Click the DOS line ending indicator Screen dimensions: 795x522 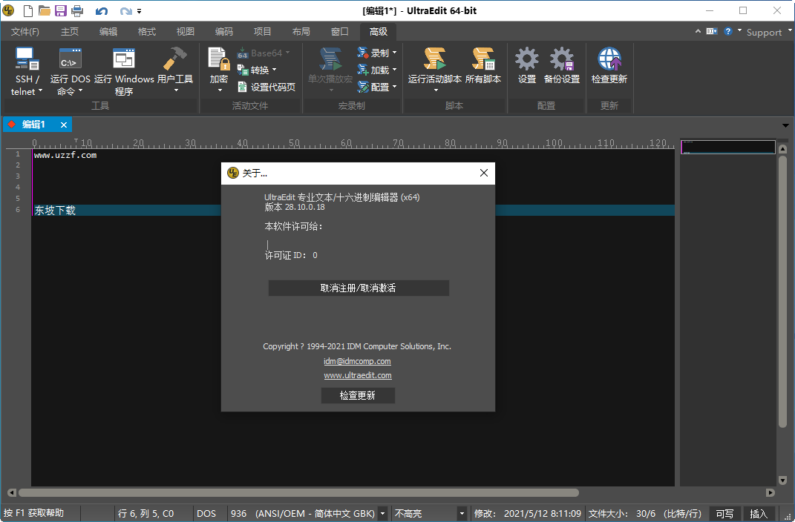206,513
